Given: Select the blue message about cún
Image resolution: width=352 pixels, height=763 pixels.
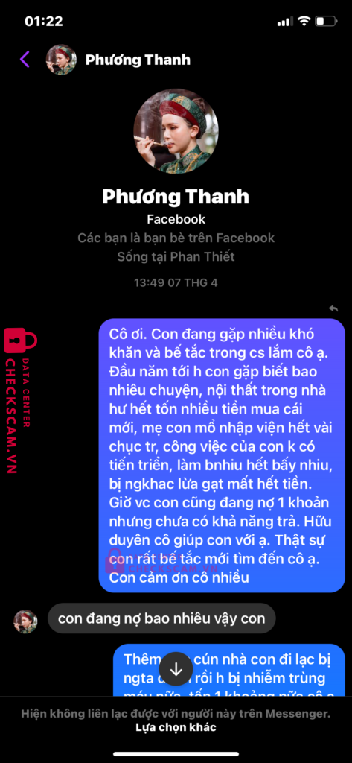Looking at the screenshot, I should coord(229,670).
